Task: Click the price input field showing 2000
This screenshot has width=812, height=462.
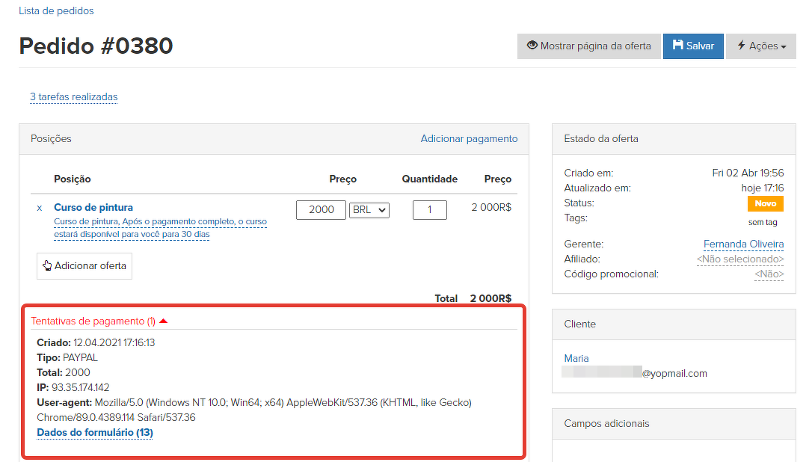Action: (x=321, y=210)
